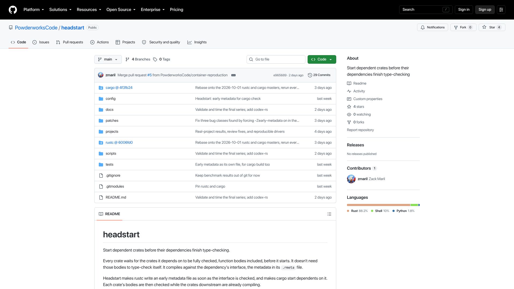Click the top Search box
The width and height of the screenshot is (514, 289).
(426, 10)
